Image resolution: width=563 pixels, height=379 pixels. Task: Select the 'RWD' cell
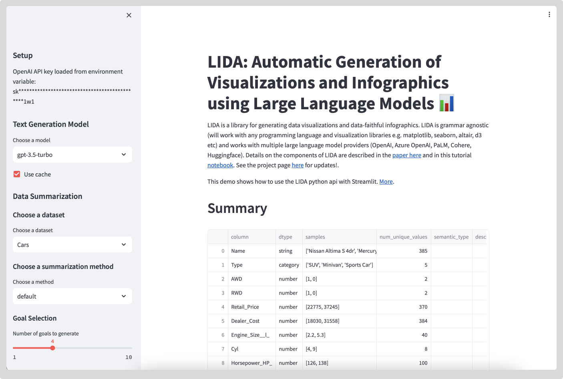point(251,293)
